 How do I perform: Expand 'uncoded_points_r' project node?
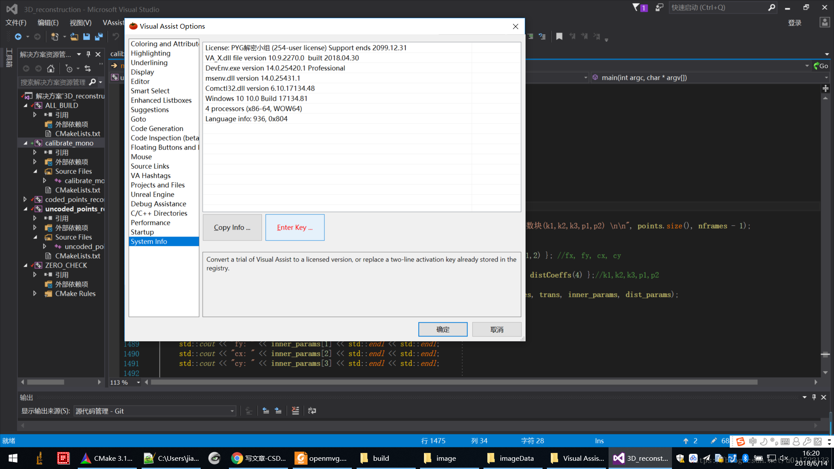pos(25,208)
